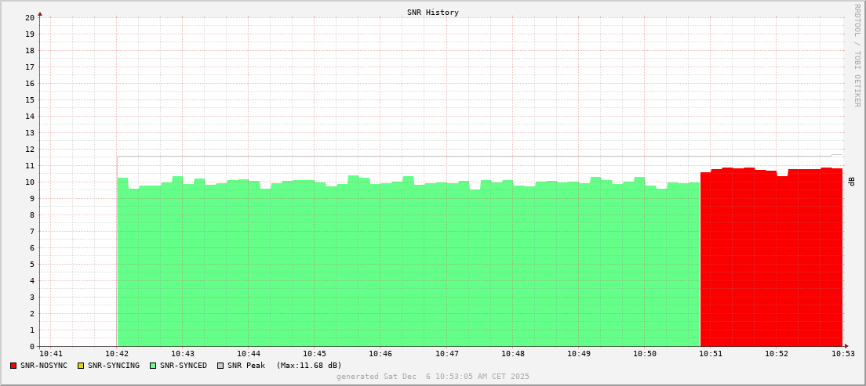Click the generated timestamp footer text
866x386 pixels.
(x=432, y=377)
